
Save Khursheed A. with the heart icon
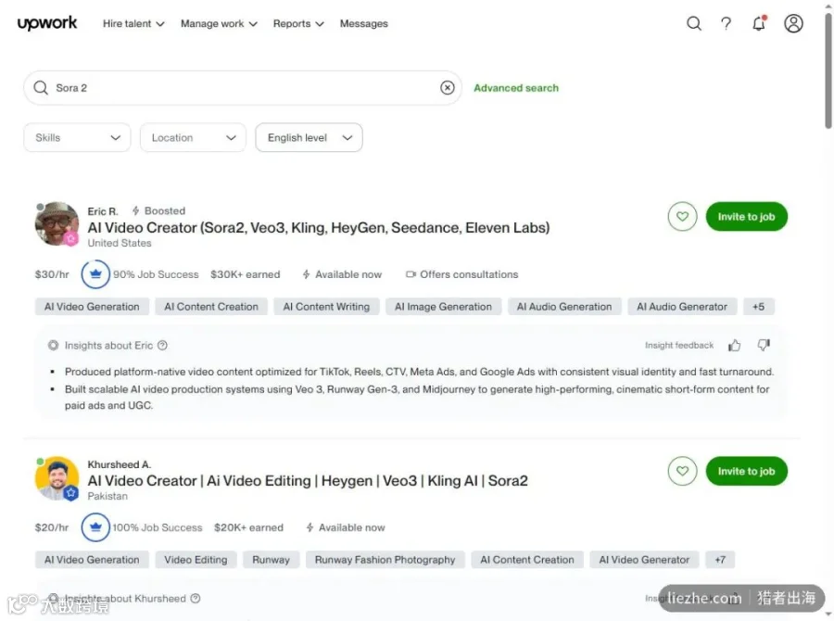pyautogui.click(x=682, y=471)
